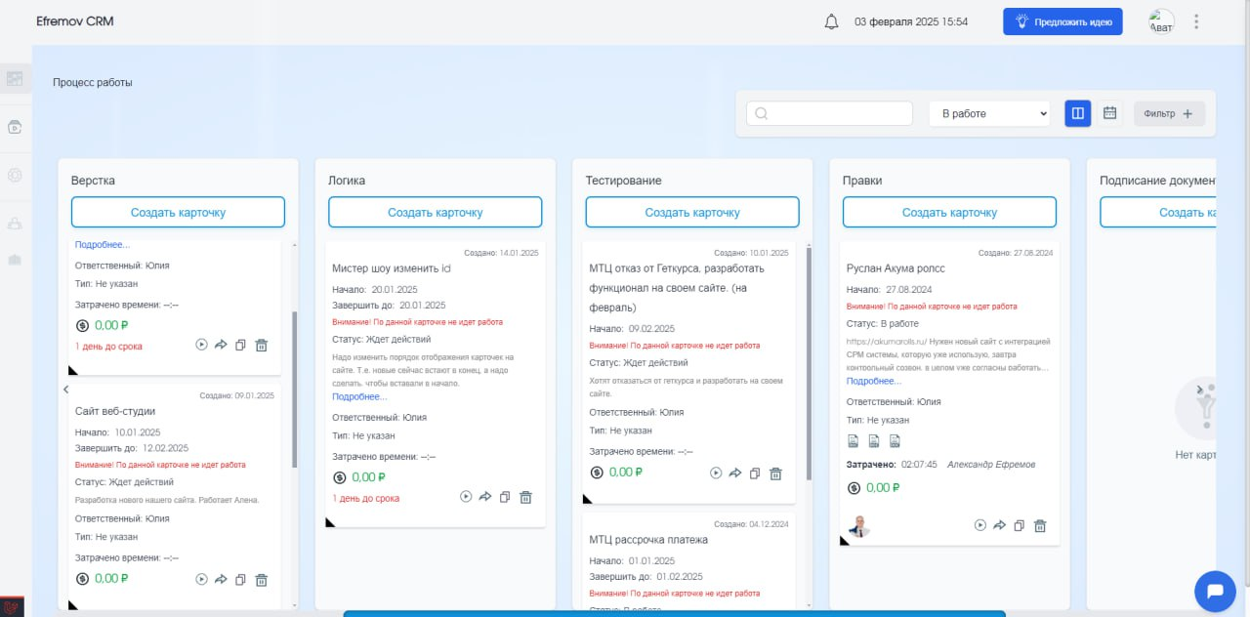The height and width of the screenshot is (617, 1250).
Task: Click the Тестирование column vertical scrollbar
Action: (808, 361)
